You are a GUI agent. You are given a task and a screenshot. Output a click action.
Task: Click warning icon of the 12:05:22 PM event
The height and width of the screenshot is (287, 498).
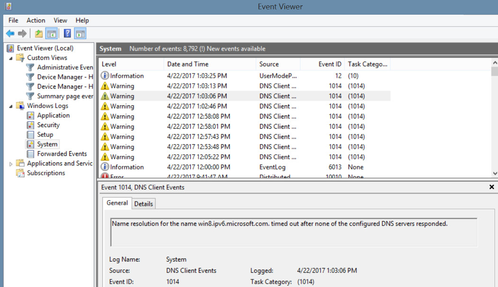point(105,157)
